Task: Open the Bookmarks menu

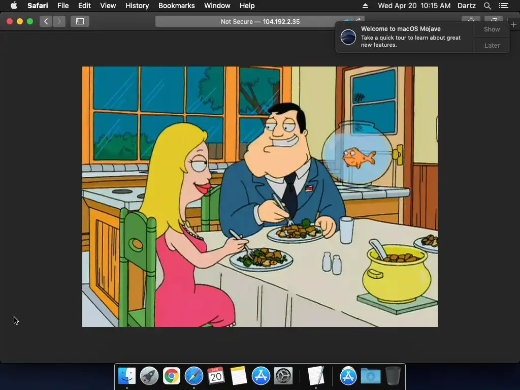Action: pyautogui.click(x=176, y=6)
